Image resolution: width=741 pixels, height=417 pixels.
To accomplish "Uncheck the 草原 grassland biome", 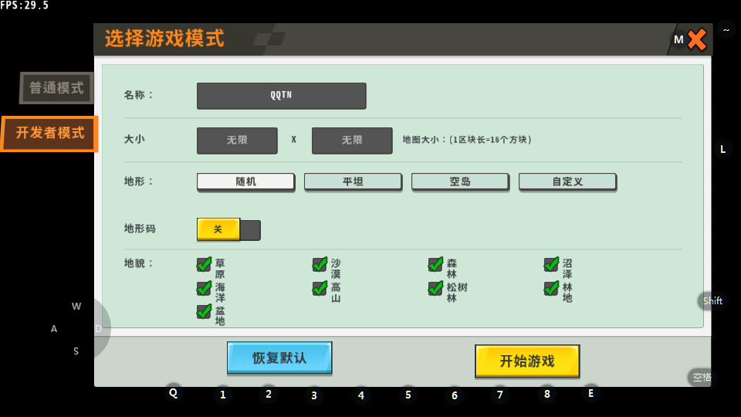I will tap(204, 264).
